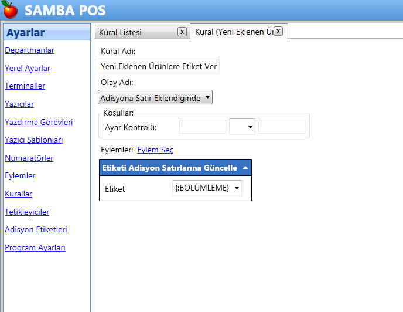Open Departmanlar in the settings sidebar

pyautogui.click(x=29, y=50)
